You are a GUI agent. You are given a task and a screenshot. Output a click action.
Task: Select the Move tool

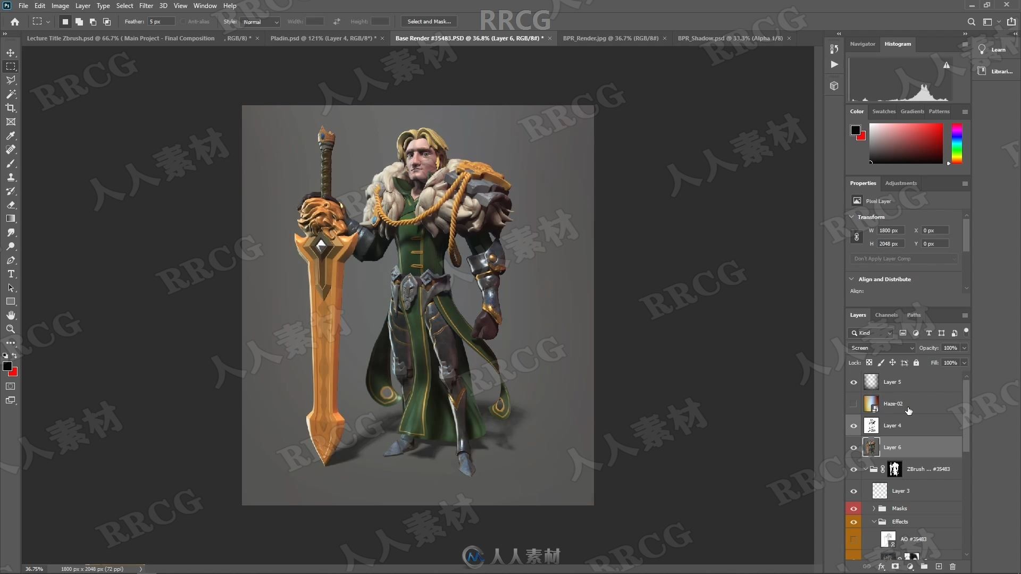[x=11, y=53]
